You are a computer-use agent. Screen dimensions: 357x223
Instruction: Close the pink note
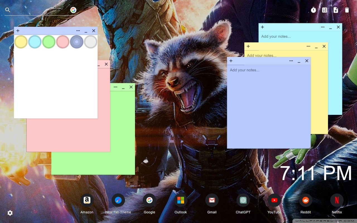(x=106, y=64)
